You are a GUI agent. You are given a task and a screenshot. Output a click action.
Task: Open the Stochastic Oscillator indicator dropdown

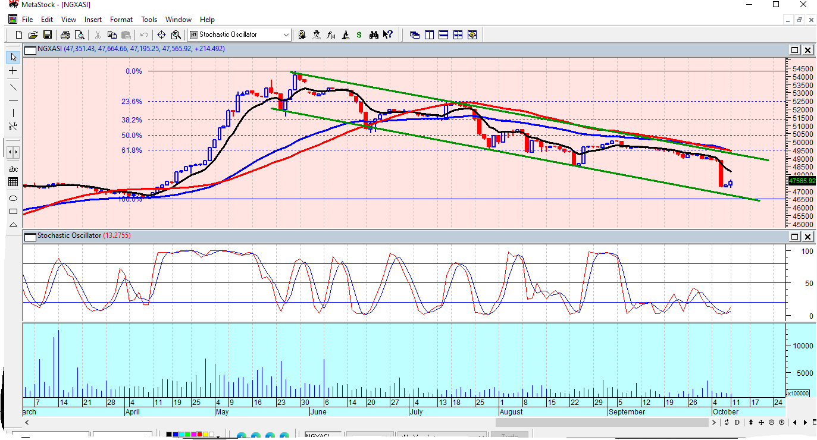(x=286, y=35)
